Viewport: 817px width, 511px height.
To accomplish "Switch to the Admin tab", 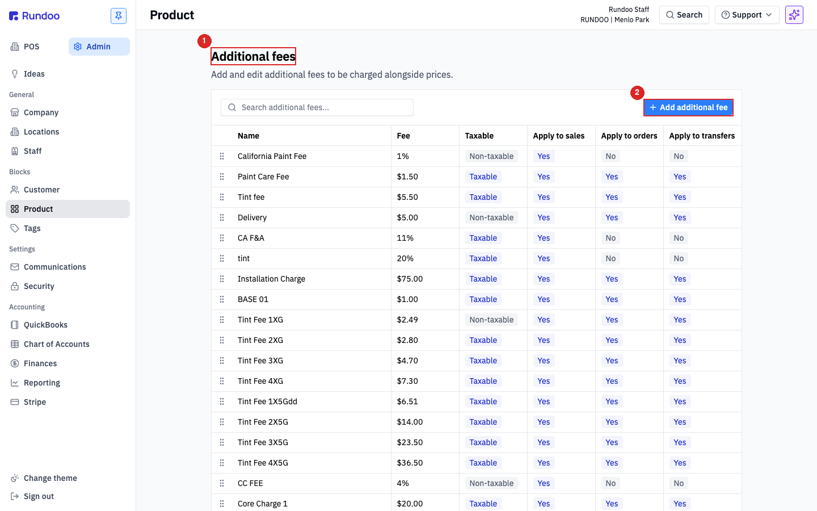I will click(x=99, y=47).
